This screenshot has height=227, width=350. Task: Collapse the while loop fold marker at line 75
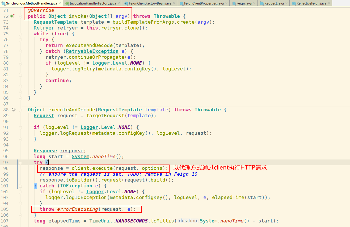[x=20, y=34]
